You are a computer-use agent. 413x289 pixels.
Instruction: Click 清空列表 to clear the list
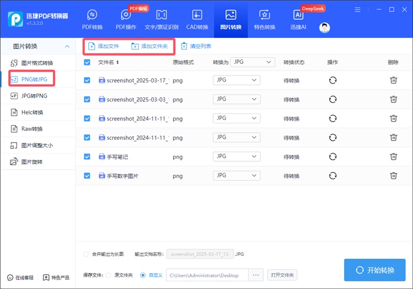(x=196, y=46)
